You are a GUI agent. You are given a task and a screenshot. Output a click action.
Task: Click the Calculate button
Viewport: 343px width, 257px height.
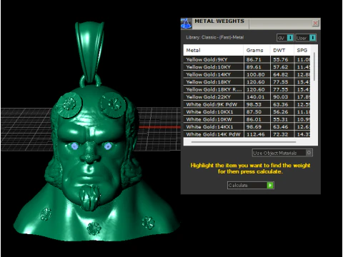tap(251, 185)
